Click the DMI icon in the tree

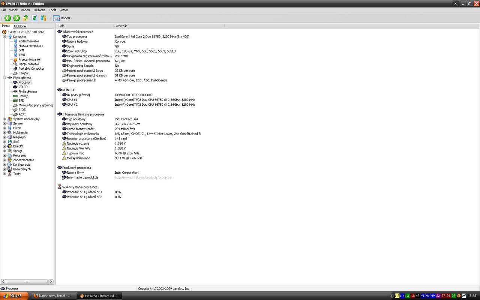pos(15,50)
